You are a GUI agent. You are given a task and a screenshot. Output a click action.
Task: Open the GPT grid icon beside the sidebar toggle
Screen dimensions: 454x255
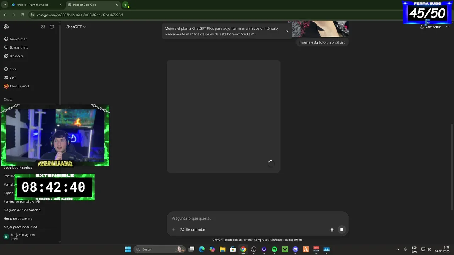click(x=43, y=27)
